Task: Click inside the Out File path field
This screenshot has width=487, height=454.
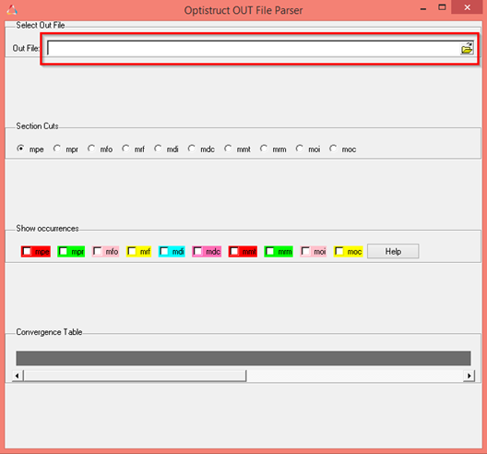Action: click(x=254, y=49)
